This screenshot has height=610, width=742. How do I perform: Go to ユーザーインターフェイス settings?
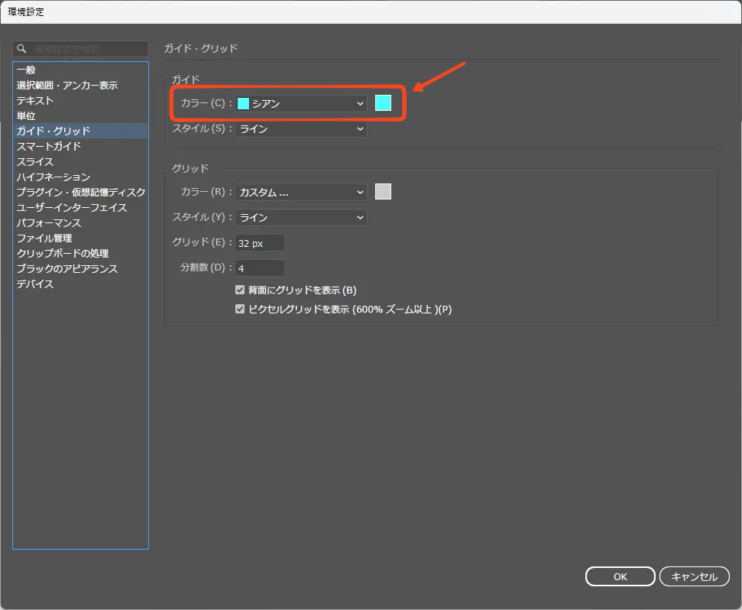pyautogui.click(x=72, y=208)
